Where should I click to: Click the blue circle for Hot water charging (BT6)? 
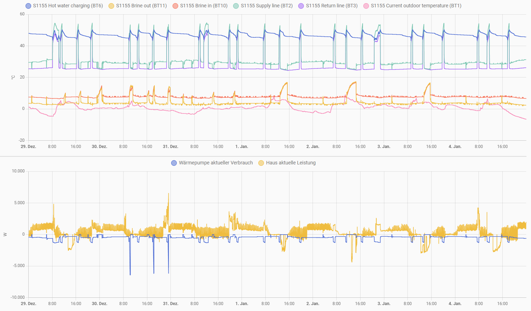28,6
